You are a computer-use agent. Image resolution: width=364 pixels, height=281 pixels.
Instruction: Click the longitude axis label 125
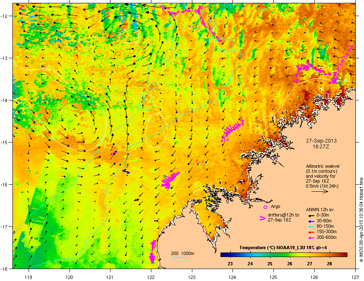[273, 277]
